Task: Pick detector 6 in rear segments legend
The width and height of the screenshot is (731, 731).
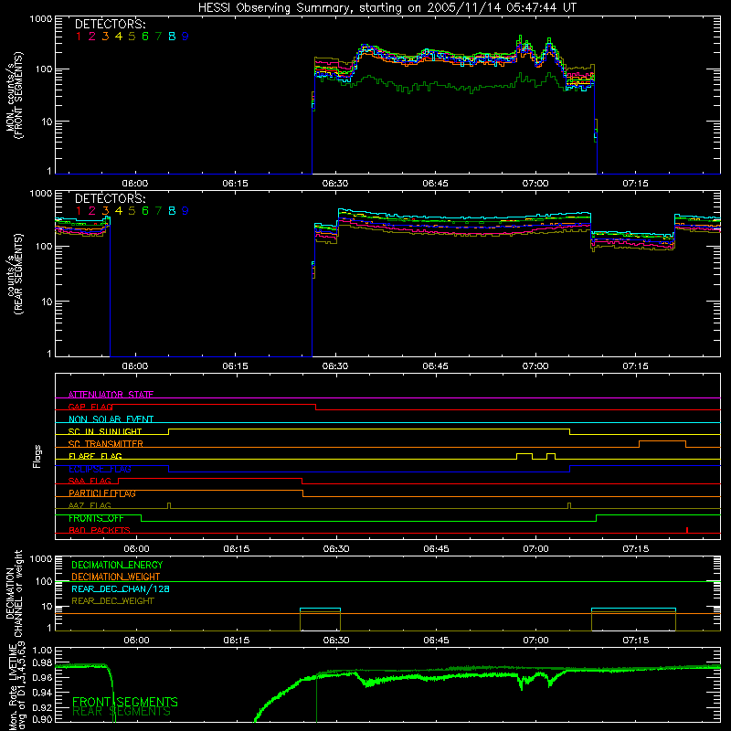Action: pyautogui.click(x=145, y=211)
